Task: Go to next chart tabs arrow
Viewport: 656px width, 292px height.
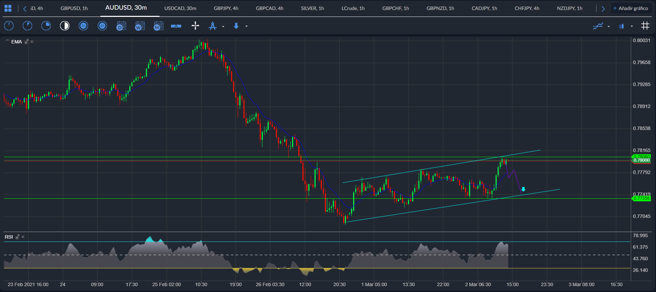Action: (603, 9)
